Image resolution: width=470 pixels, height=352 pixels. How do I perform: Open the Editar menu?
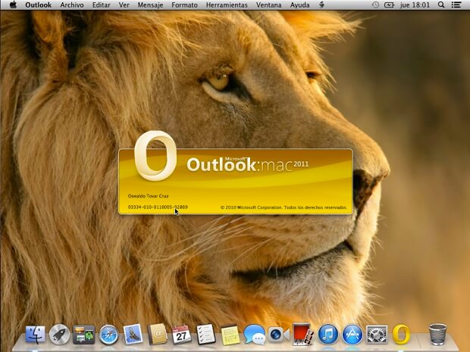[x=102, y=5]
